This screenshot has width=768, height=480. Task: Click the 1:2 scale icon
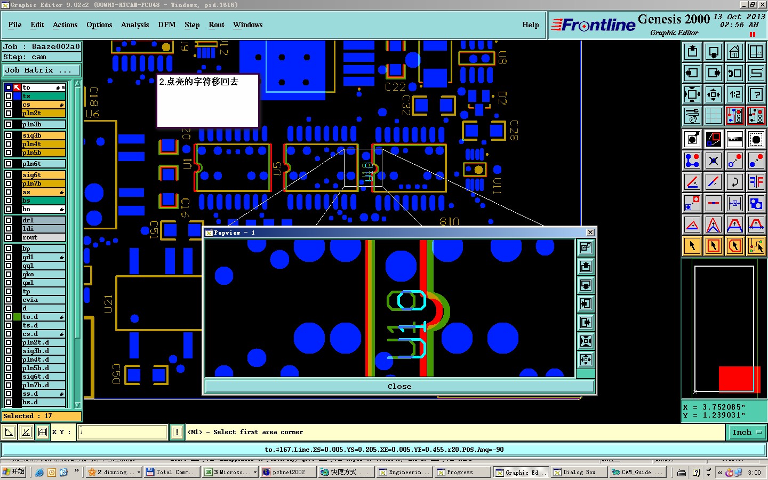pos(735,94)
